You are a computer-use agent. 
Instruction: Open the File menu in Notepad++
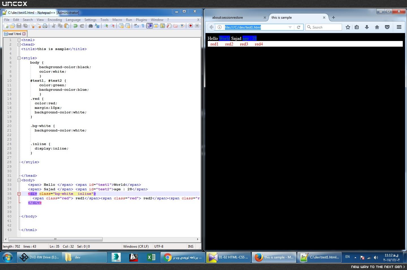click(7, 20)
